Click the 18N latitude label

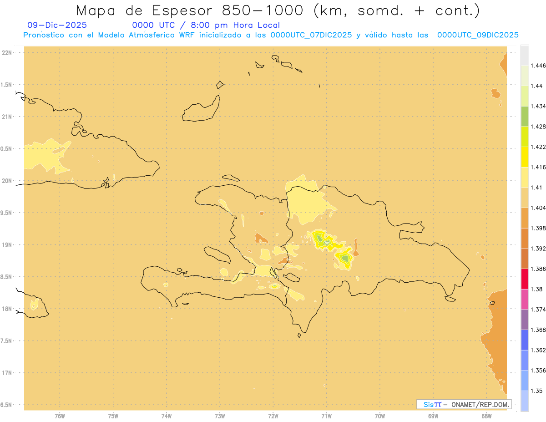click(x=8, y=309)
